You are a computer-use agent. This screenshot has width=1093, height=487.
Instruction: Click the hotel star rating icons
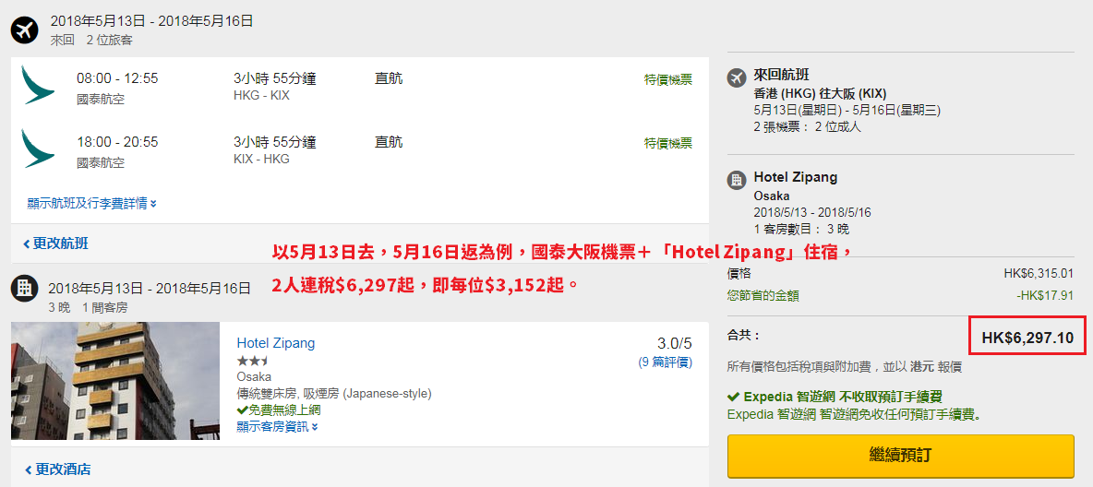point(252,361)
